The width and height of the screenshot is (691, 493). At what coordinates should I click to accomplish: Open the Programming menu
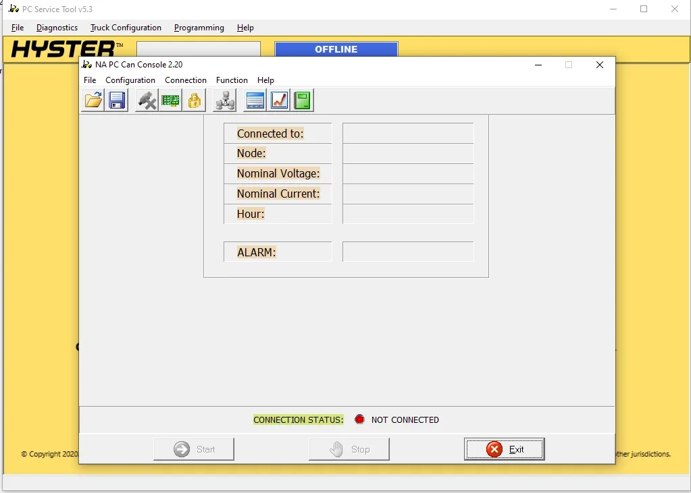click(x=199, y=28)
